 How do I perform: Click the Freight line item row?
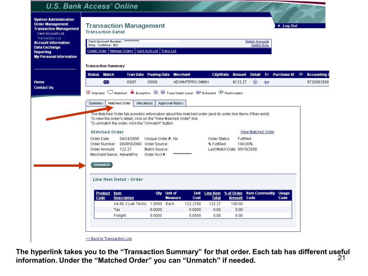pyautogui.click(x=193, y=216)
